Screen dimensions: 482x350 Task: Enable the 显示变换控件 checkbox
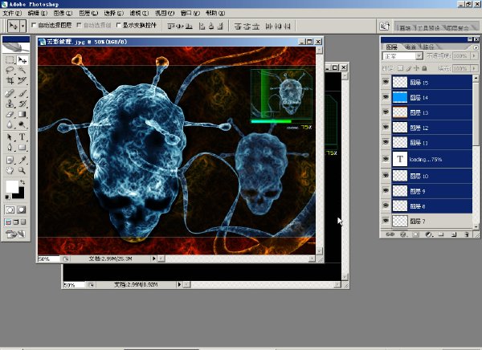(x=119, y=25)
